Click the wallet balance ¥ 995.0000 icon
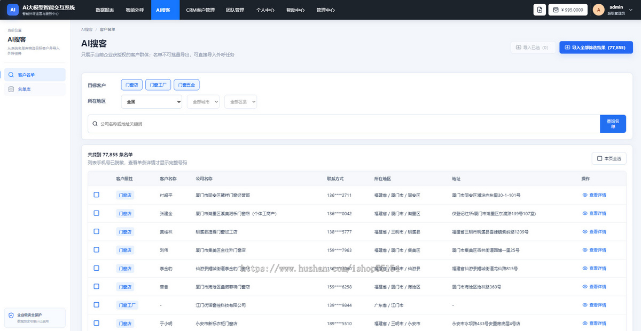 556,10
